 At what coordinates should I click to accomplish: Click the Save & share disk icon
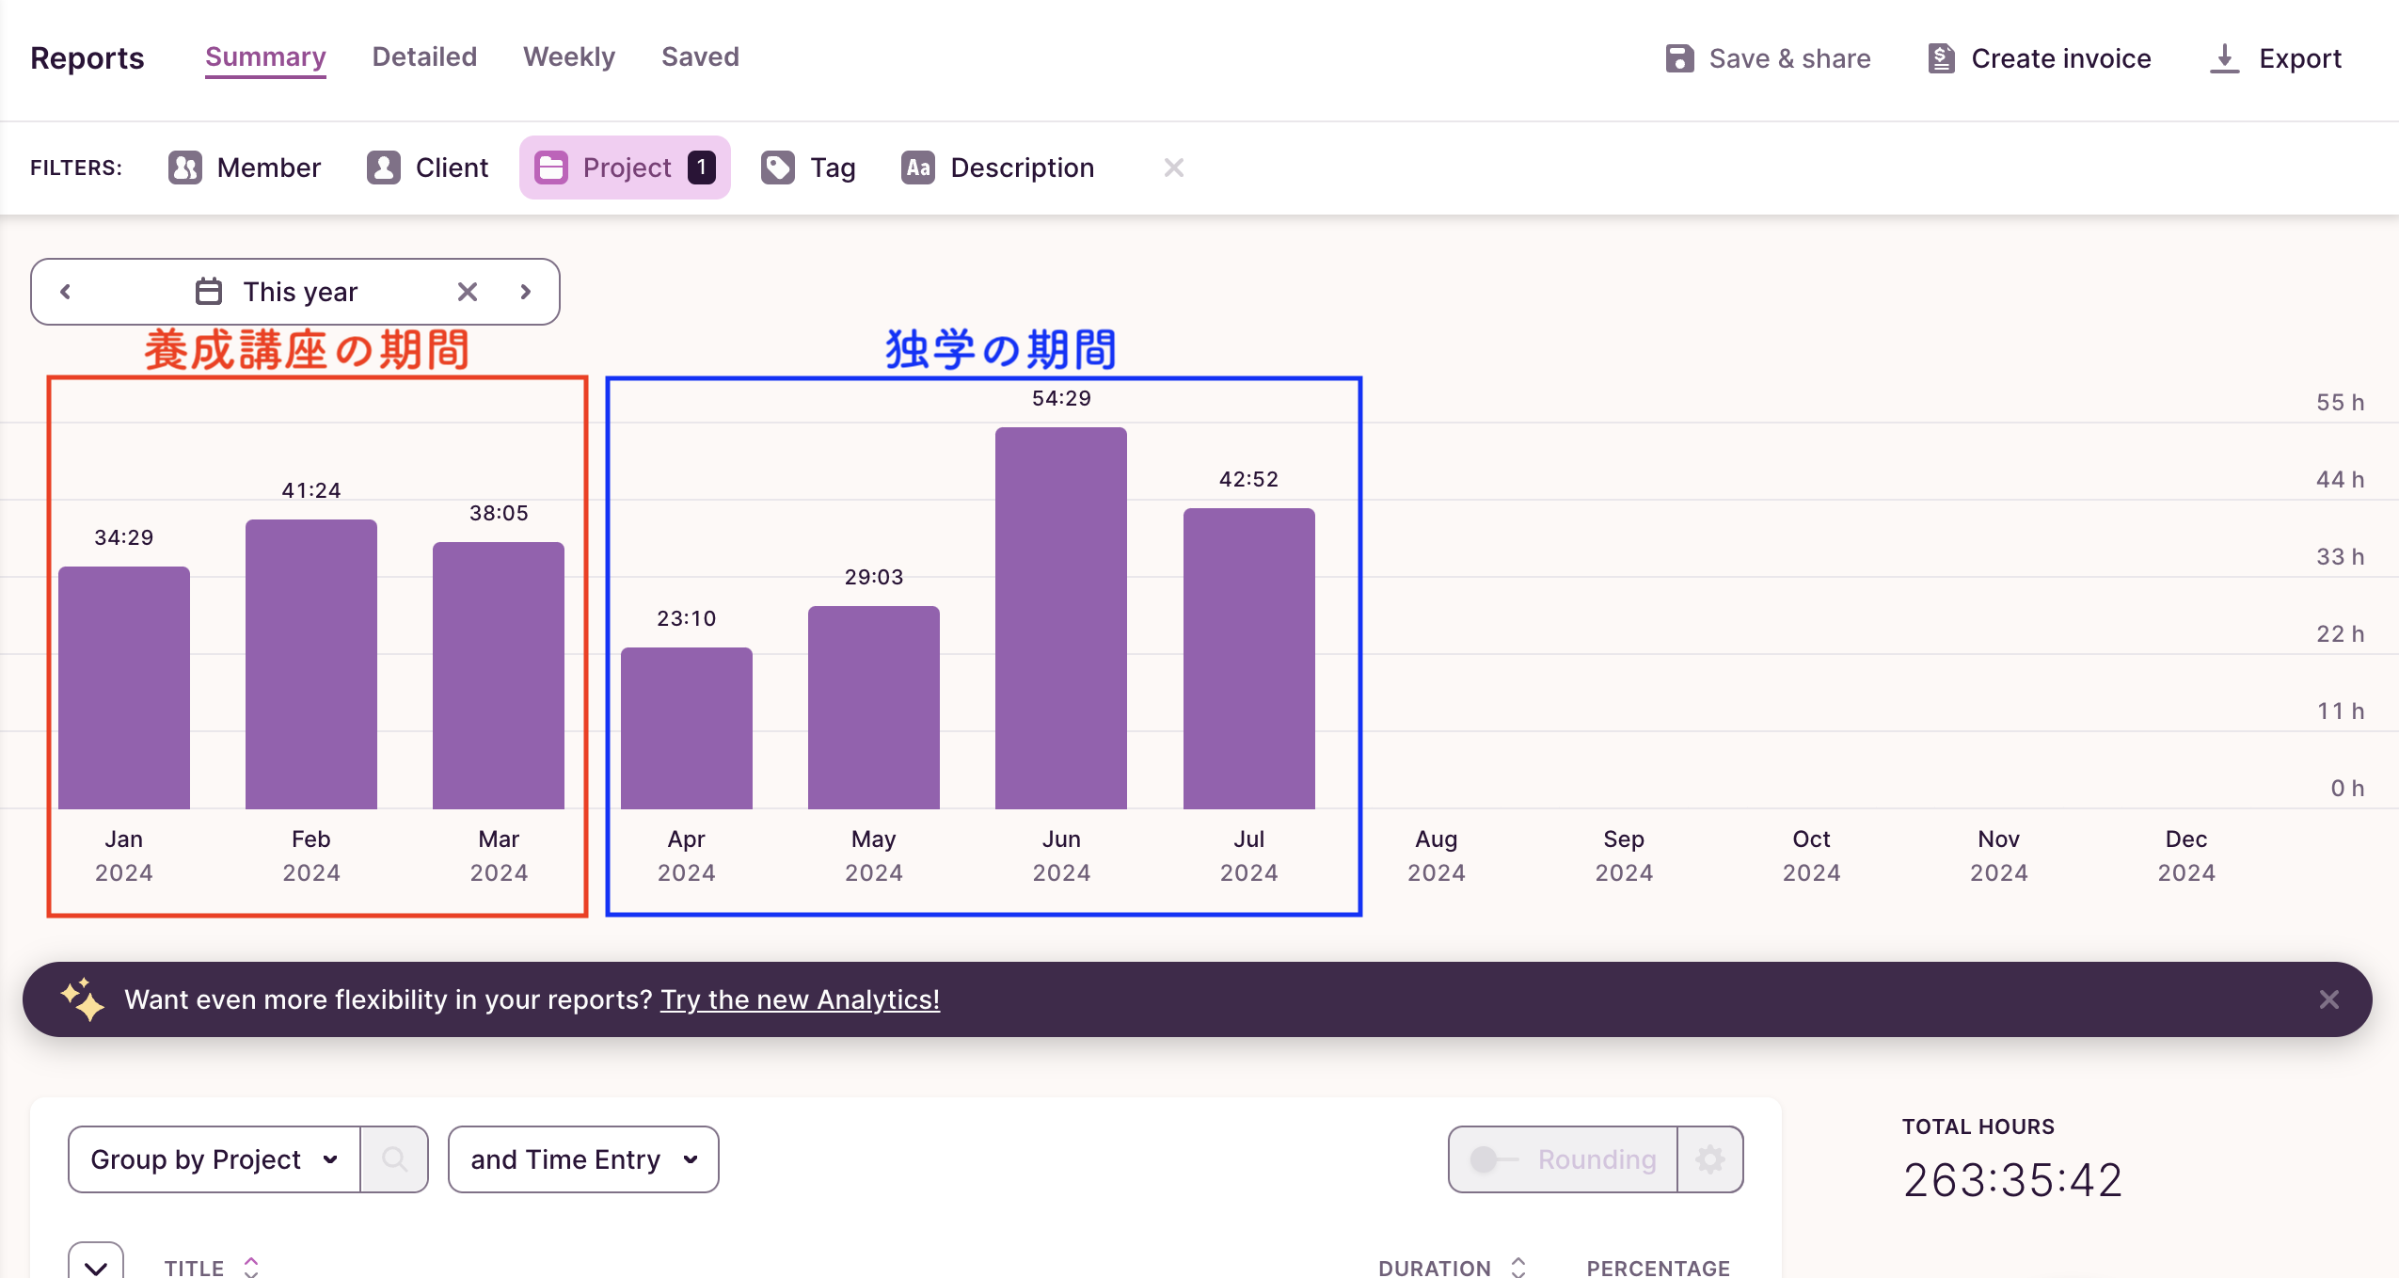click(x=1679, y=58)
